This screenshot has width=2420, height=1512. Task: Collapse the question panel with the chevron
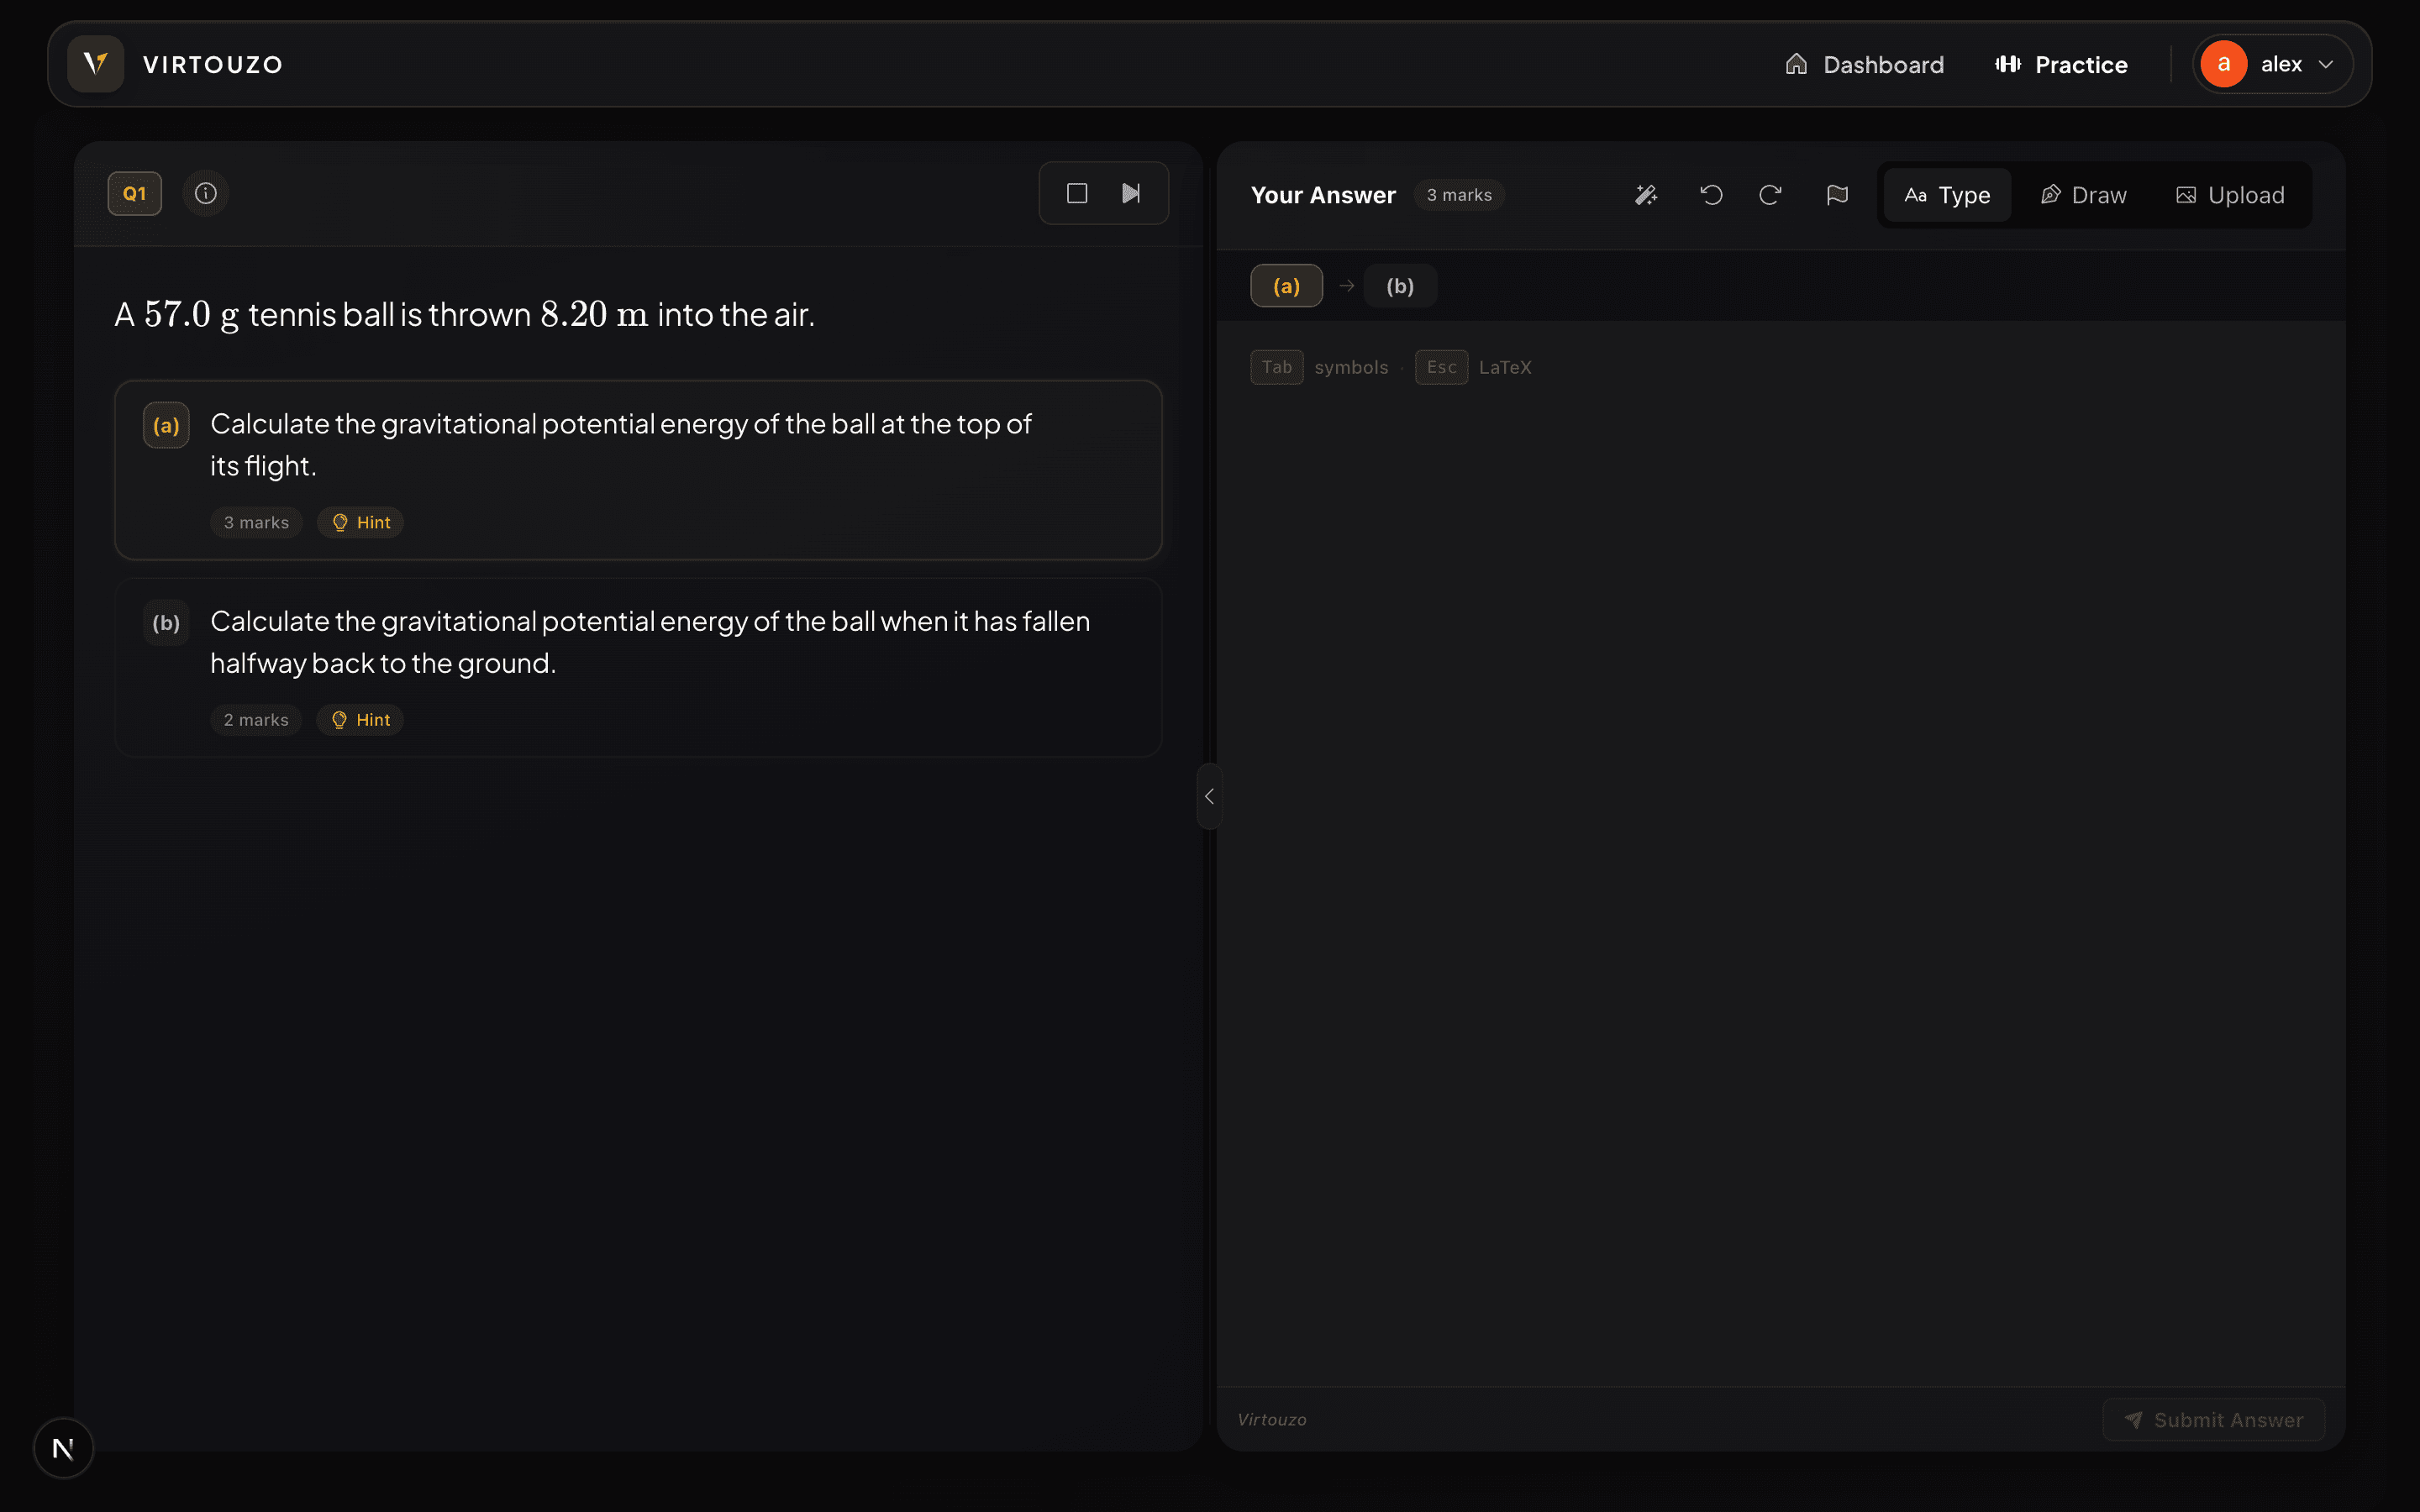(1209, 796)
